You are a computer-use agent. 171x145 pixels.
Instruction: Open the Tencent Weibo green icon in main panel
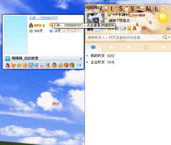[x=117, y=29]
